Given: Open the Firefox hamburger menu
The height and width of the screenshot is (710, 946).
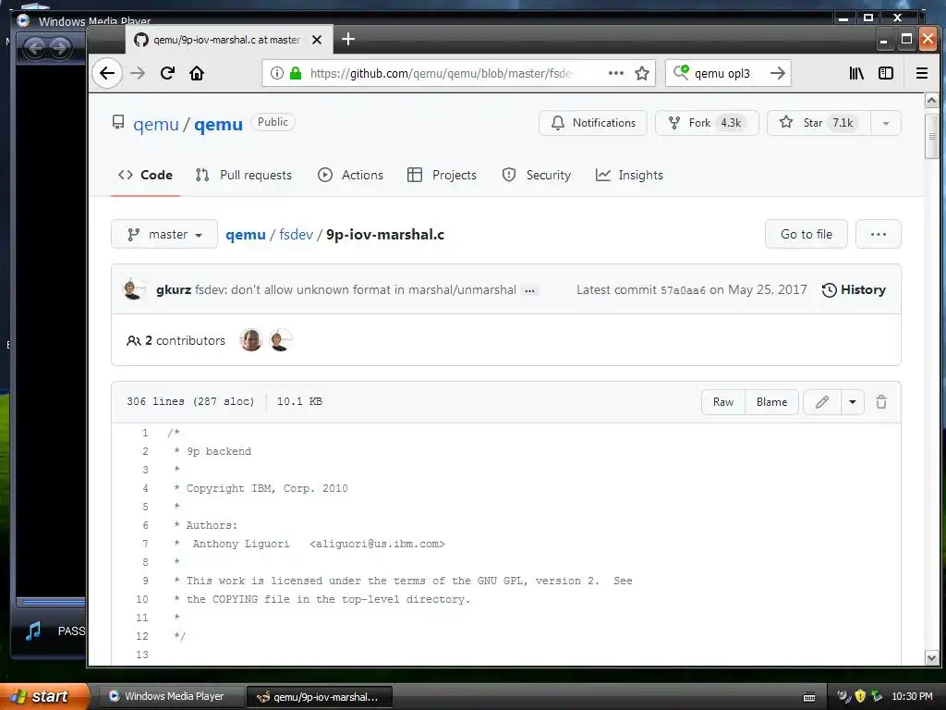Looking at the screenshot, I should (922, 74).
